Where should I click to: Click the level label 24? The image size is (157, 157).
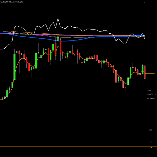pyautogui.click(x=150, y=130)
